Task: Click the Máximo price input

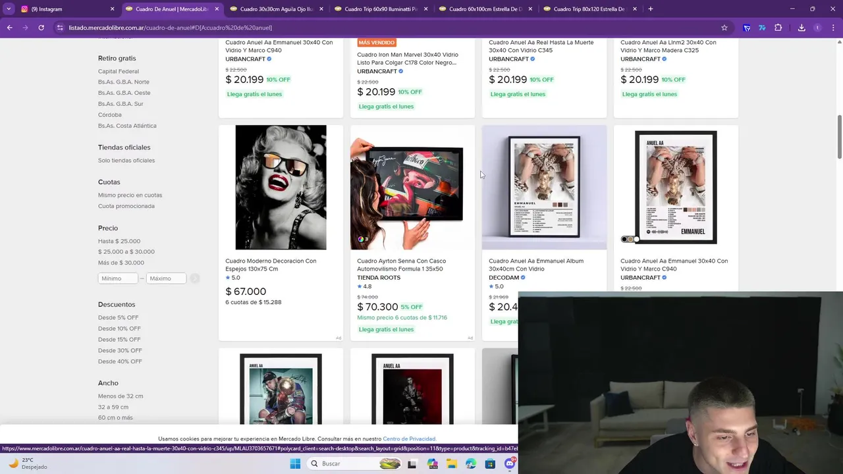Action: point(166,278)
